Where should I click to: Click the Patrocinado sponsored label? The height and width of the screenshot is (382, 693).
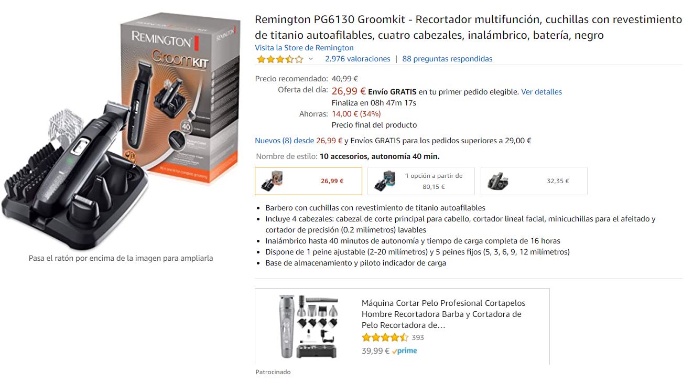click(273, 372)
